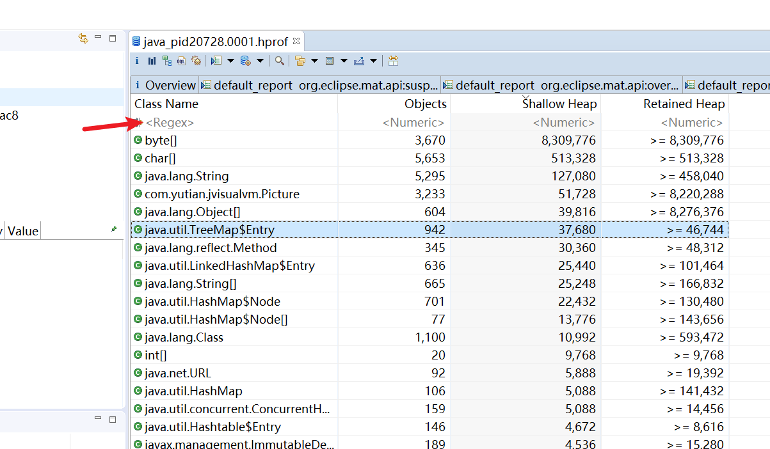Click the Thread Overview gears icon
Viewport: 770px width, 449px height.
point(196,61)
